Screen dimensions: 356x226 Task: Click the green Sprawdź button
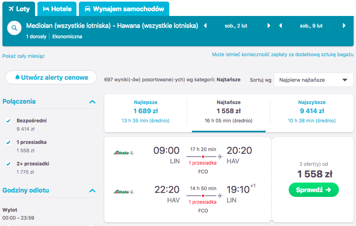tap(313, 190)
